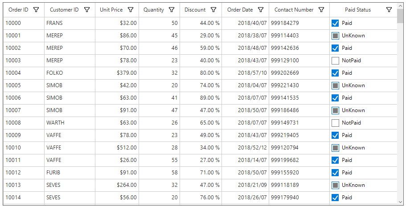Toggle Paid checkbox for order 10014
Viewport: 406px width, 206px height.
[x=335, y=198]
